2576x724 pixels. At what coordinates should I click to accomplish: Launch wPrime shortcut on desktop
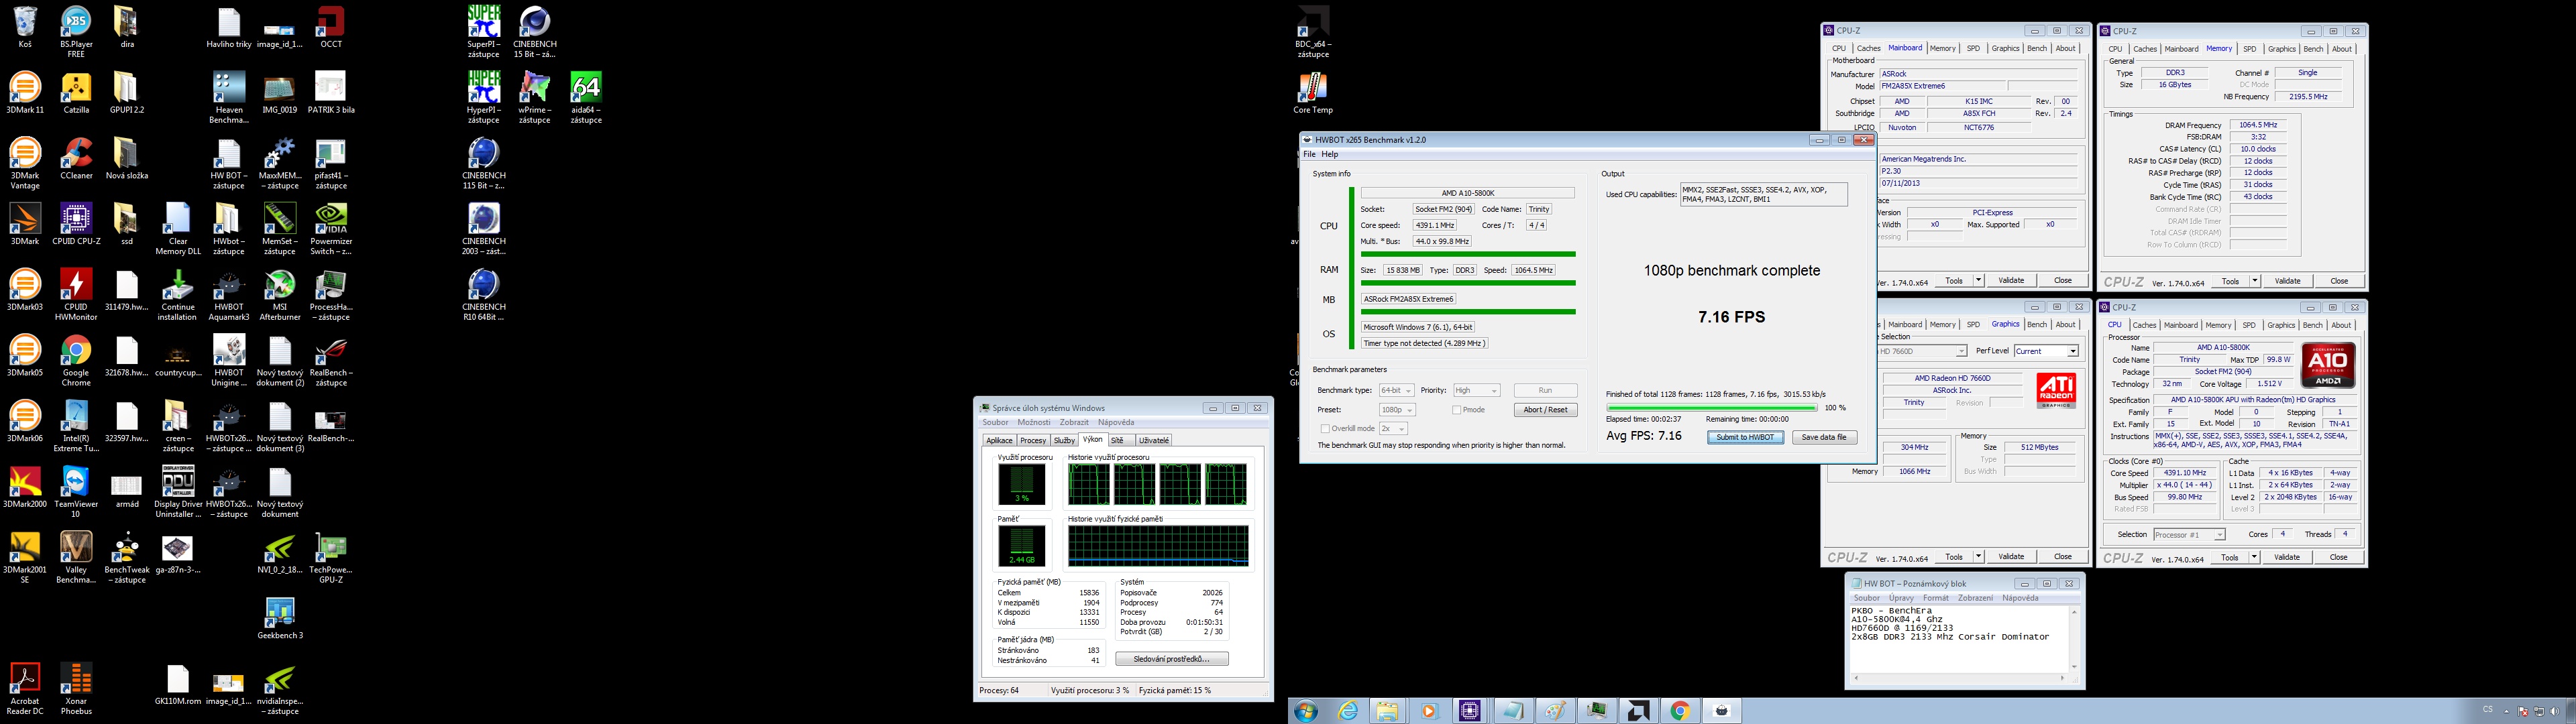(x=535, y=98)
